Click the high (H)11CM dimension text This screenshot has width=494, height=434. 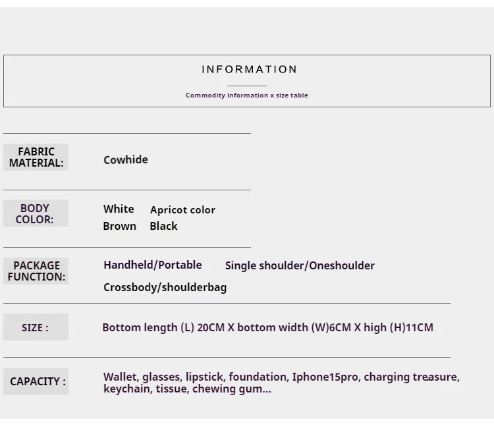tap(398, 327)
